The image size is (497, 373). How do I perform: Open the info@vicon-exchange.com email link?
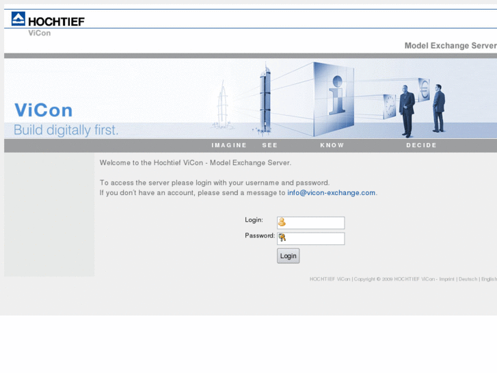tap(332, 193)
